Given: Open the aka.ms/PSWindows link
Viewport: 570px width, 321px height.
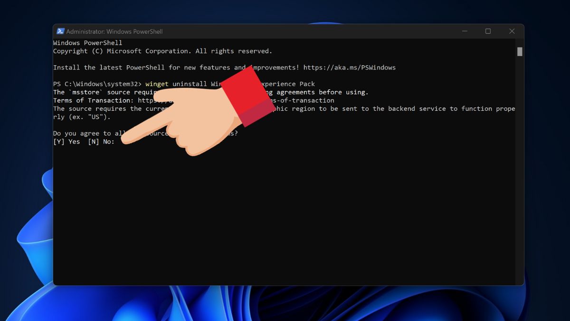Looking at the screenshot, I should [349, 68].
